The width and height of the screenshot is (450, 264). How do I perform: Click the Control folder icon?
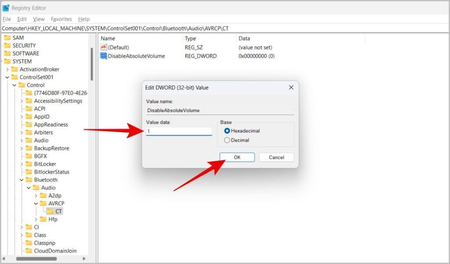point(22,85)
